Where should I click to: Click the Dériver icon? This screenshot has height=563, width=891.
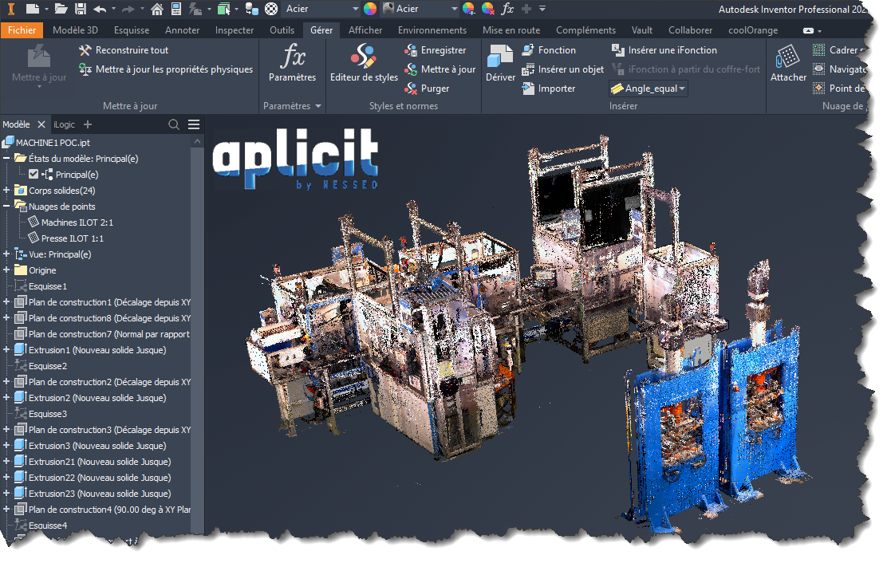(x=500, y=57)
